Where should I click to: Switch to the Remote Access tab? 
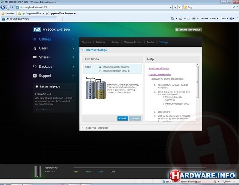click(133, 42)
